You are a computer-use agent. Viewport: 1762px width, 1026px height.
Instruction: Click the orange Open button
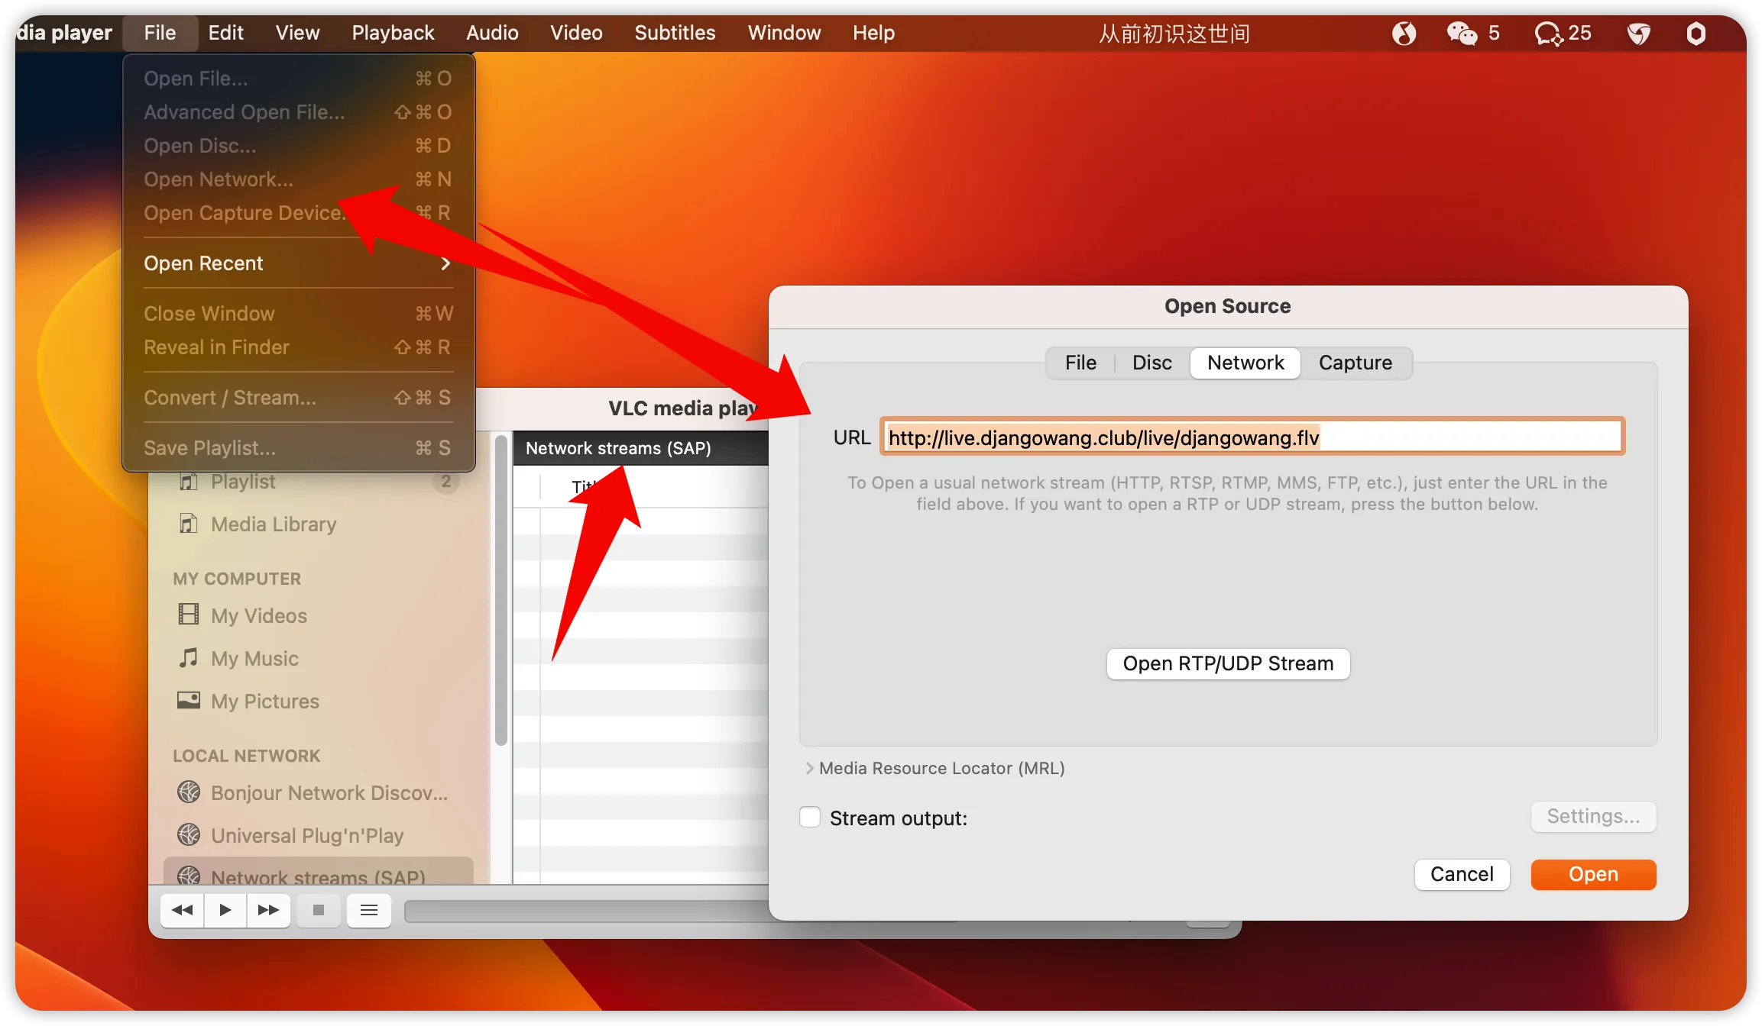(1593, 874)
